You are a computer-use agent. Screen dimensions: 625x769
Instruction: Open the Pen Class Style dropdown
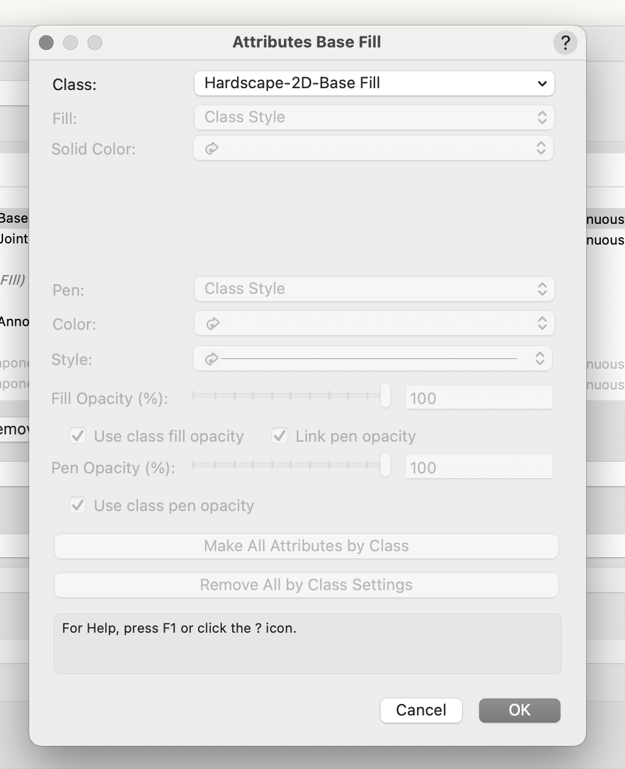tap(374, 289)
